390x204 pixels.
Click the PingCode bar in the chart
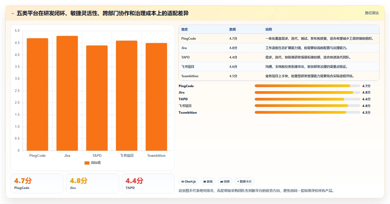(37, 94)
